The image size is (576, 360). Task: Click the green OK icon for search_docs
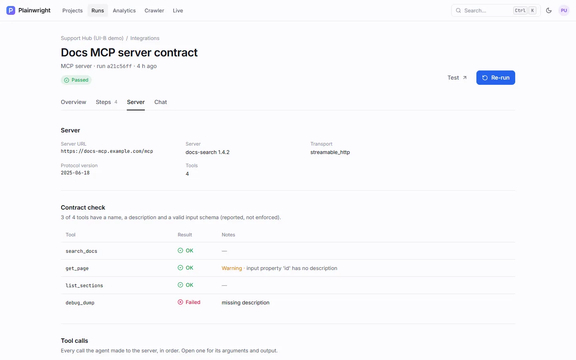(x=180, y=250)
